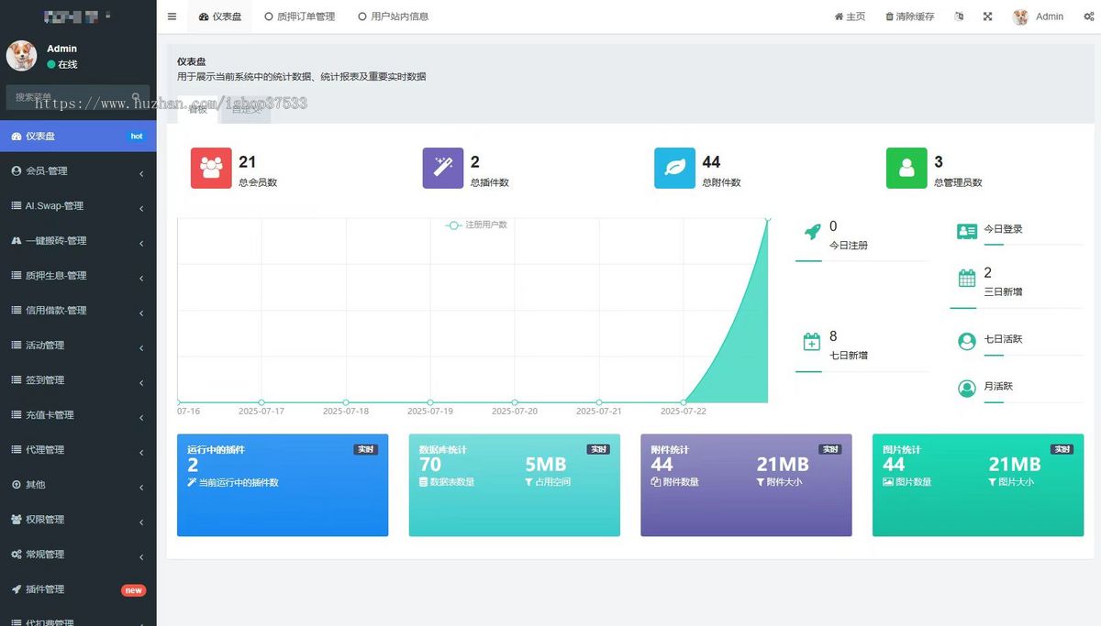Click the 今日注册 rocket icon
Screen dimensions: 1101x626
click(x=812, y=233)
